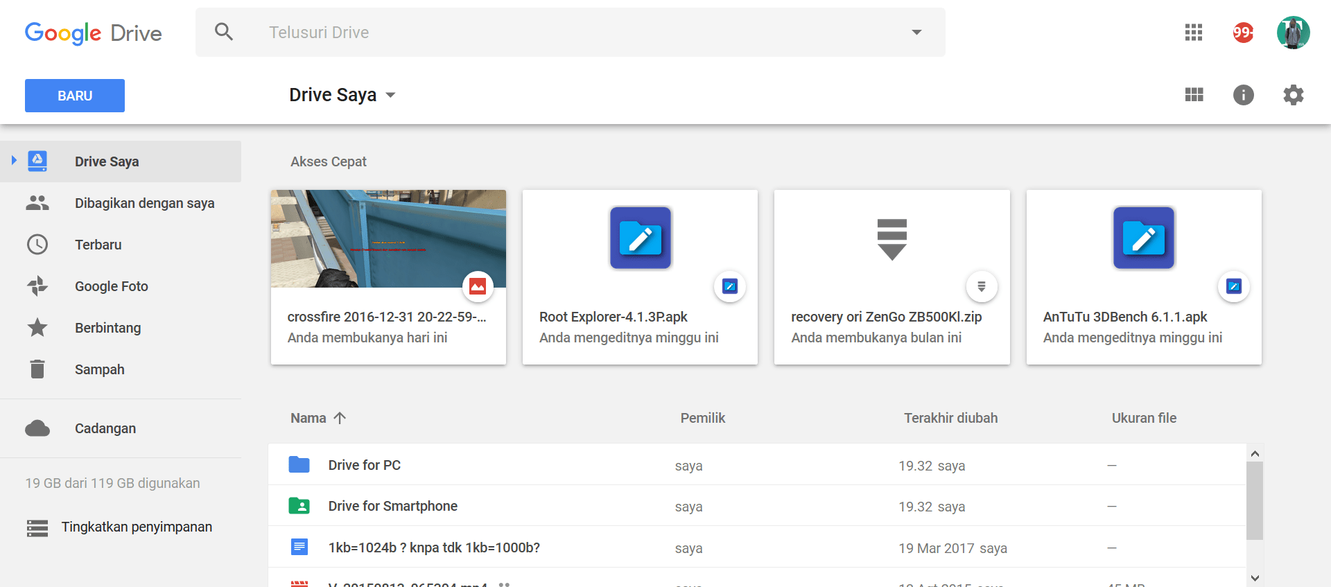This screenshot has height=587, width=1331.
Task: Click the search magnifier icon
Action: tap(223, 32)
